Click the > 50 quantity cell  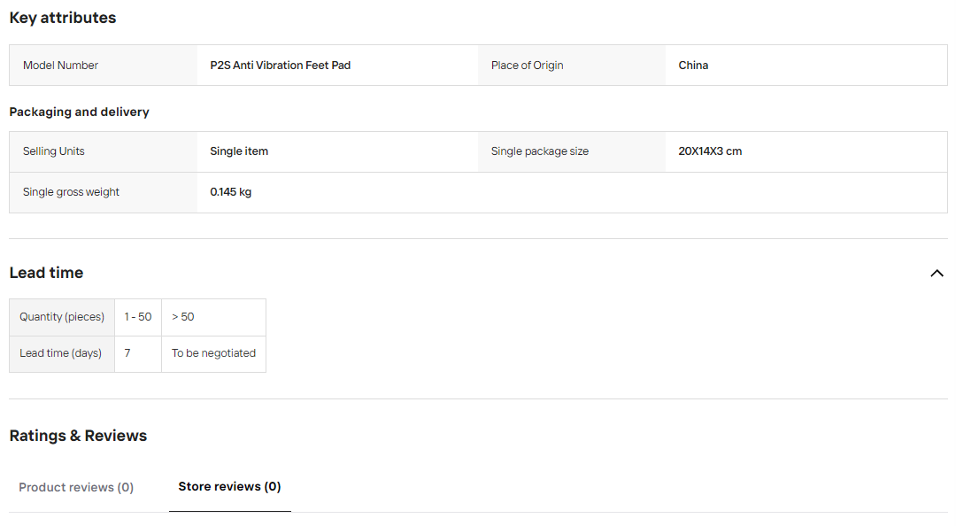click(x=213, y=317)
